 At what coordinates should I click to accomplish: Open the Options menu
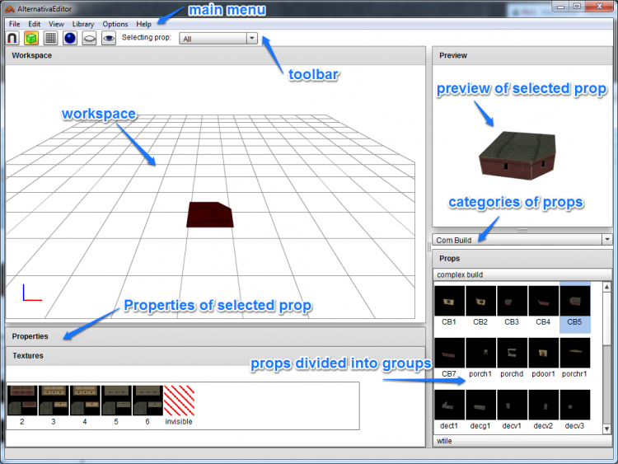click(x=115, y=24)
